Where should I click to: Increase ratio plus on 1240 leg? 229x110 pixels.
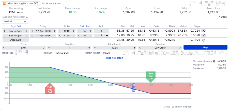coord(107,31)
